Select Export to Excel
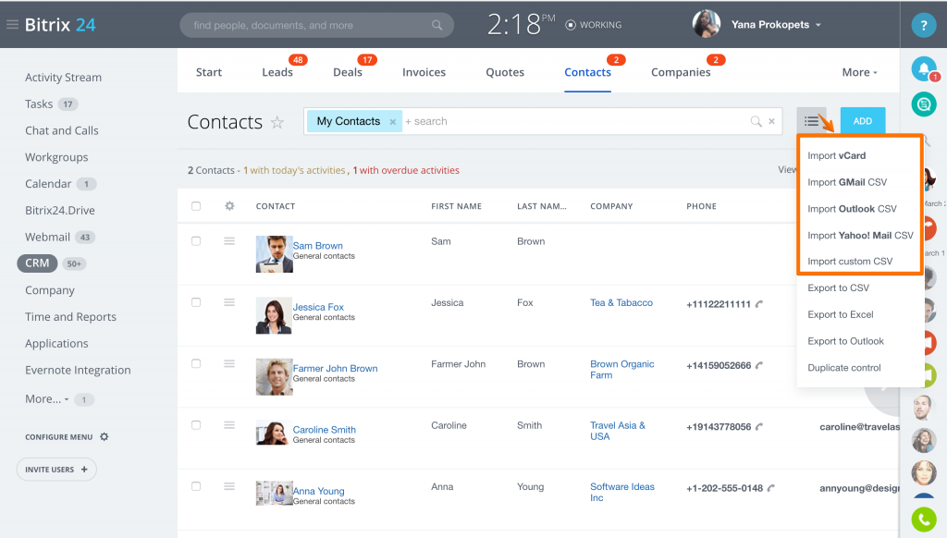The width and height of the screenshot is (947, 538). [x=840, y=314]
